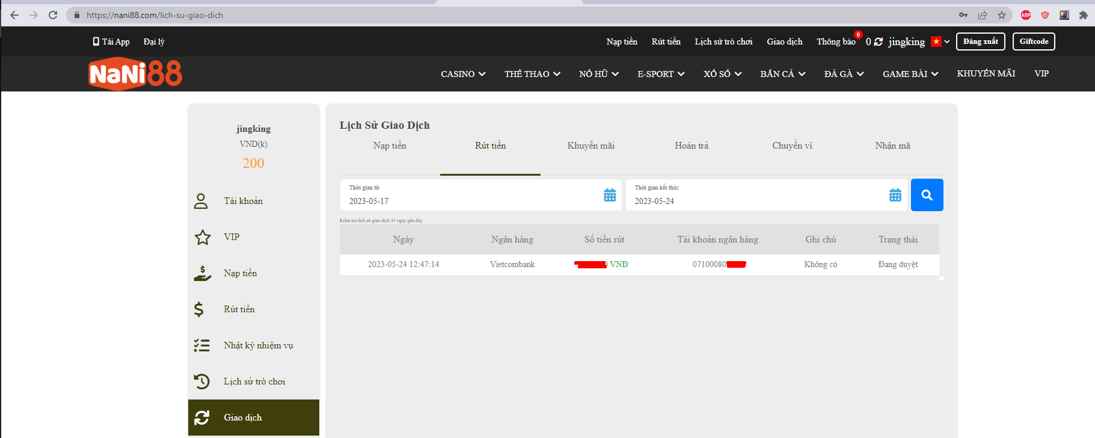The width and height of the screenshot is (1095, 438).
Task: Click the browser back arrow
Action: point(14,15)
